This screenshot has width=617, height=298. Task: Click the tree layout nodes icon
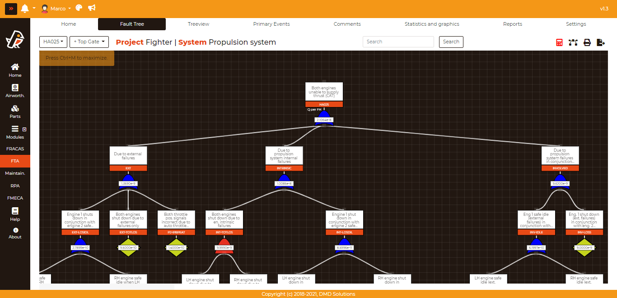pyautogui.click(x=573, y=42)
